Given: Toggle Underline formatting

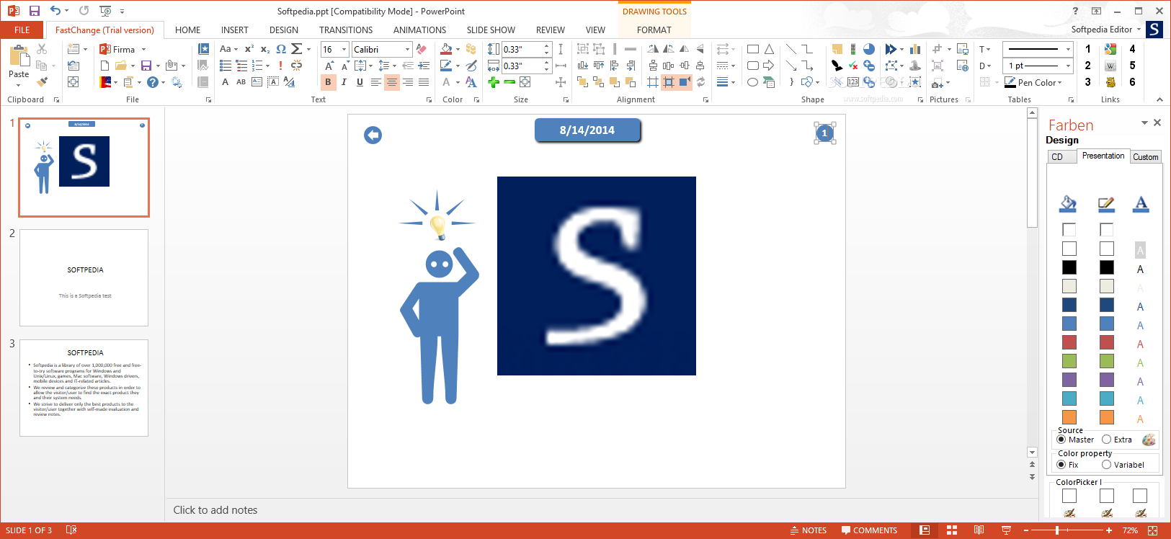Looking at the screenshot, I should [360, 82].
